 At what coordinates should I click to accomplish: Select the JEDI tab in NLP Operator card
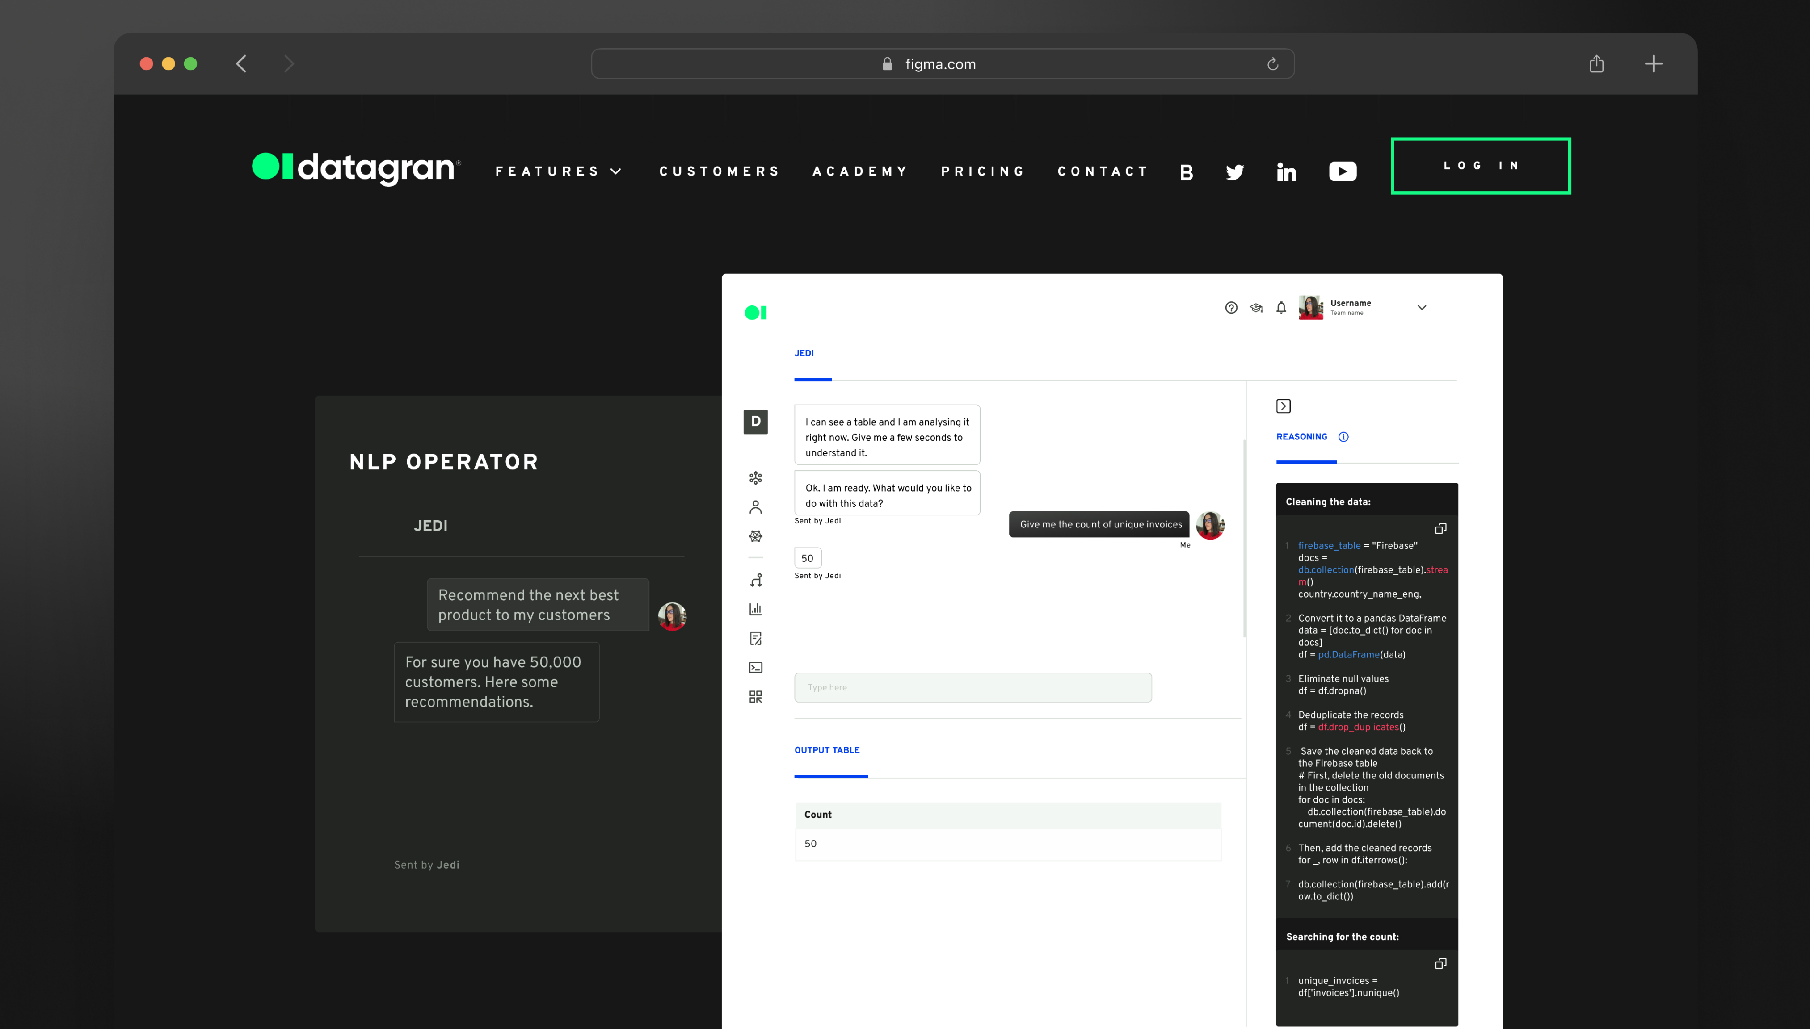coord(430,526)
